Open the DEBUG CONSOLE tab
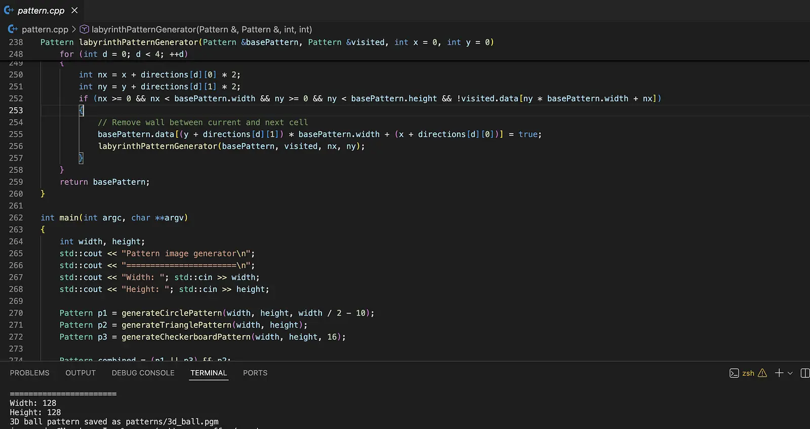This screenshot has height=429, width=810. 143,373
